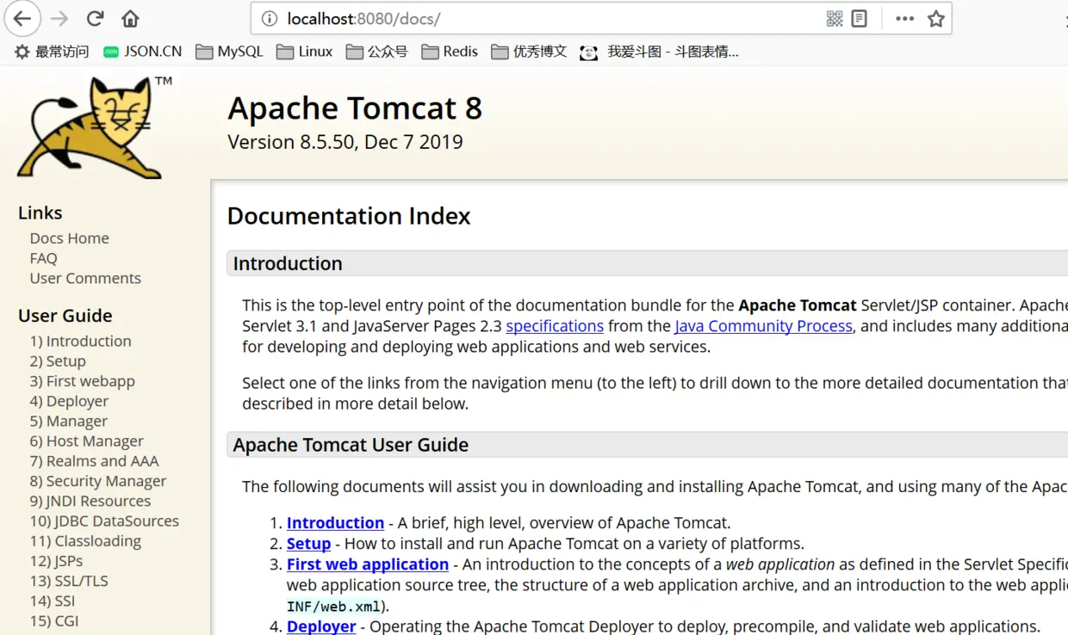Open the browser home page icon
The height and width of the screenshot is (635, 1068).
130,18
